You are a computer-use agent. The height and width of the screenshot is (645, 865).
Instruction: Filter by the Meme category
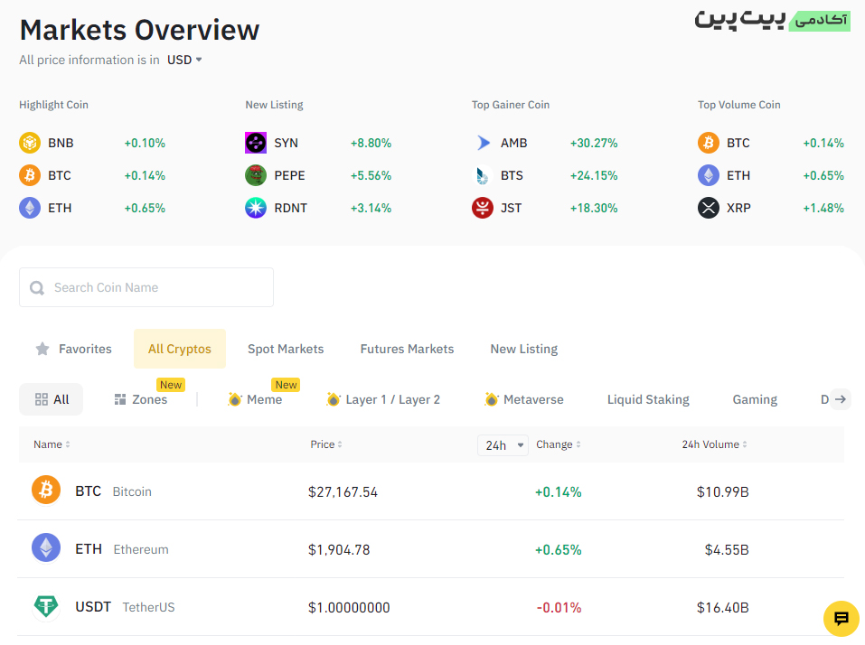pyautogui.click(x=256, y=399)
